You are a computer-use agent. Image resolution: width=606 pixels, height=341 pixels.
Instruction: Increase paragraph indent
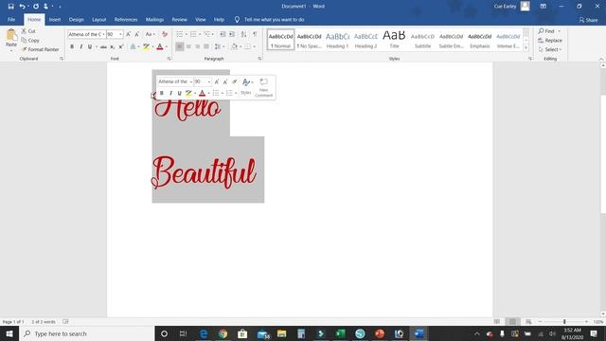[231, 34]
